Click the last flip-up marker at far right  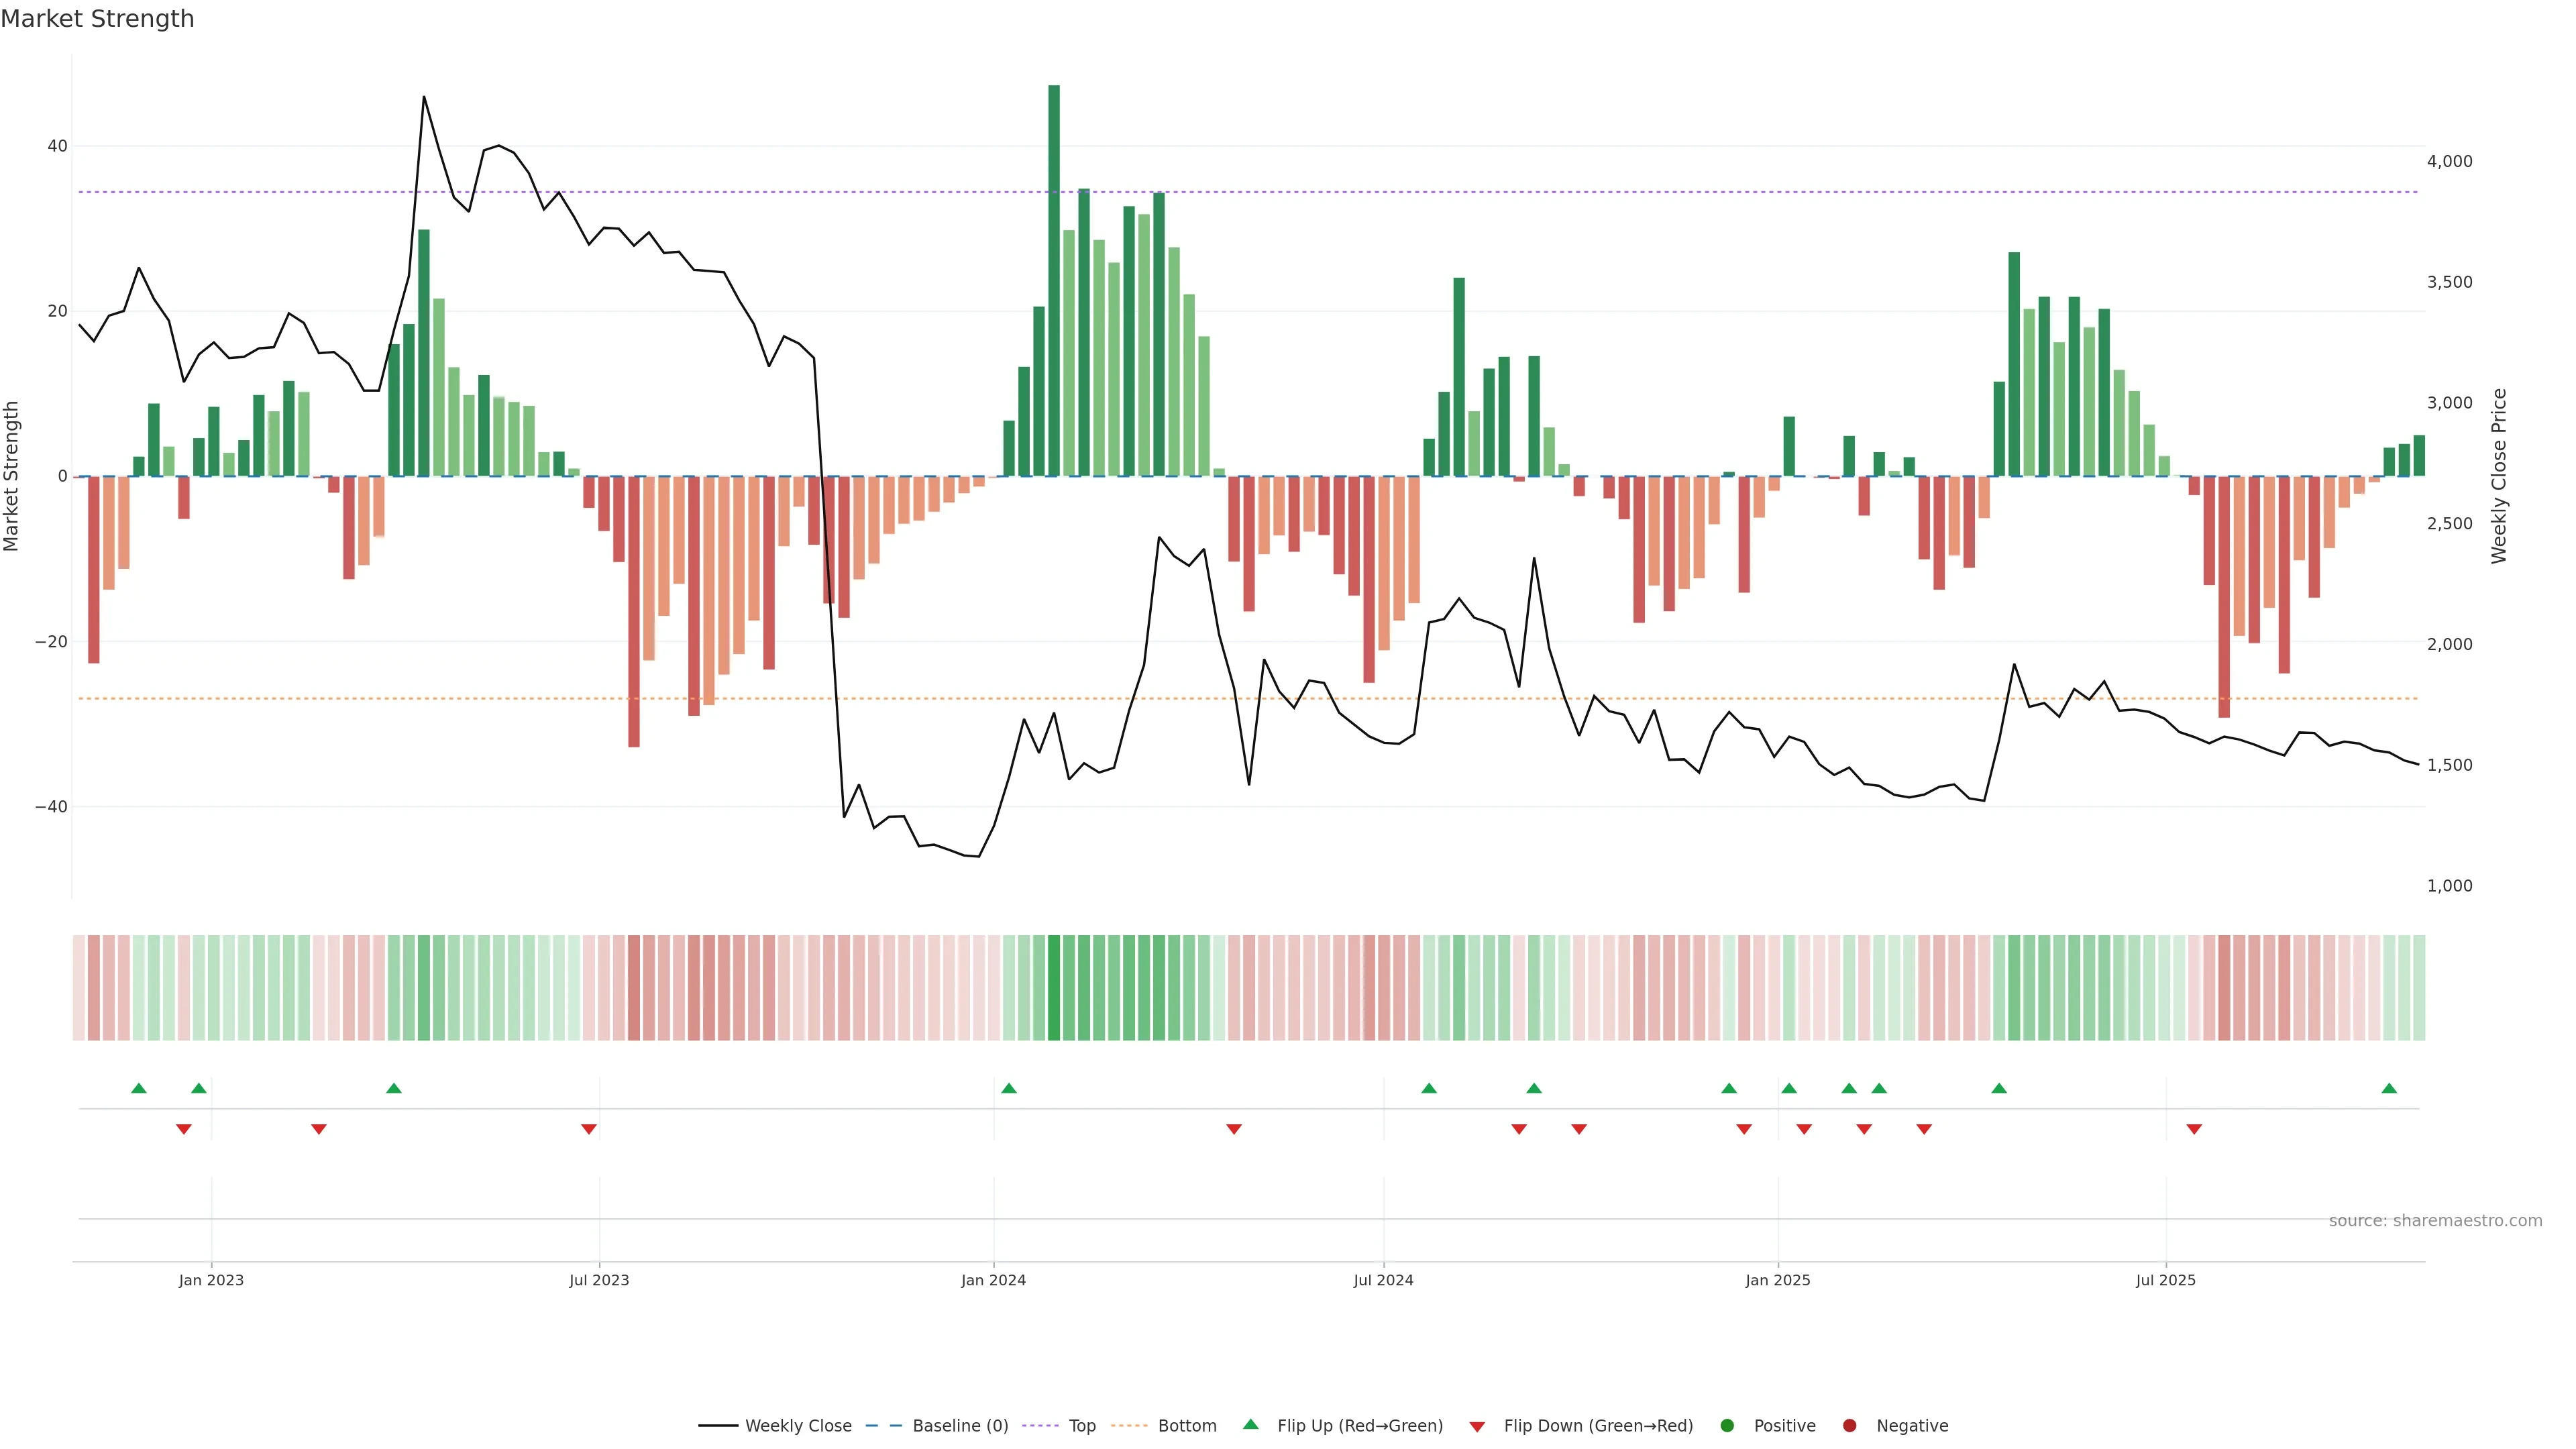pyautogui.click(x=2389, y=1088)
